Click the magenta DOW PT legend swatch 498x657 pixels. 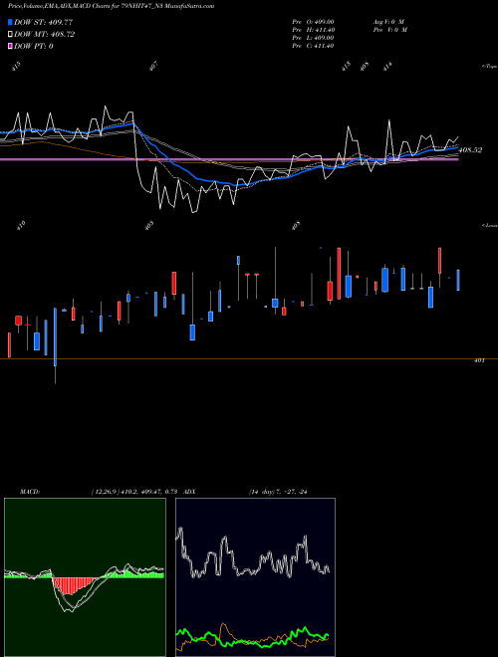(10, 46)
